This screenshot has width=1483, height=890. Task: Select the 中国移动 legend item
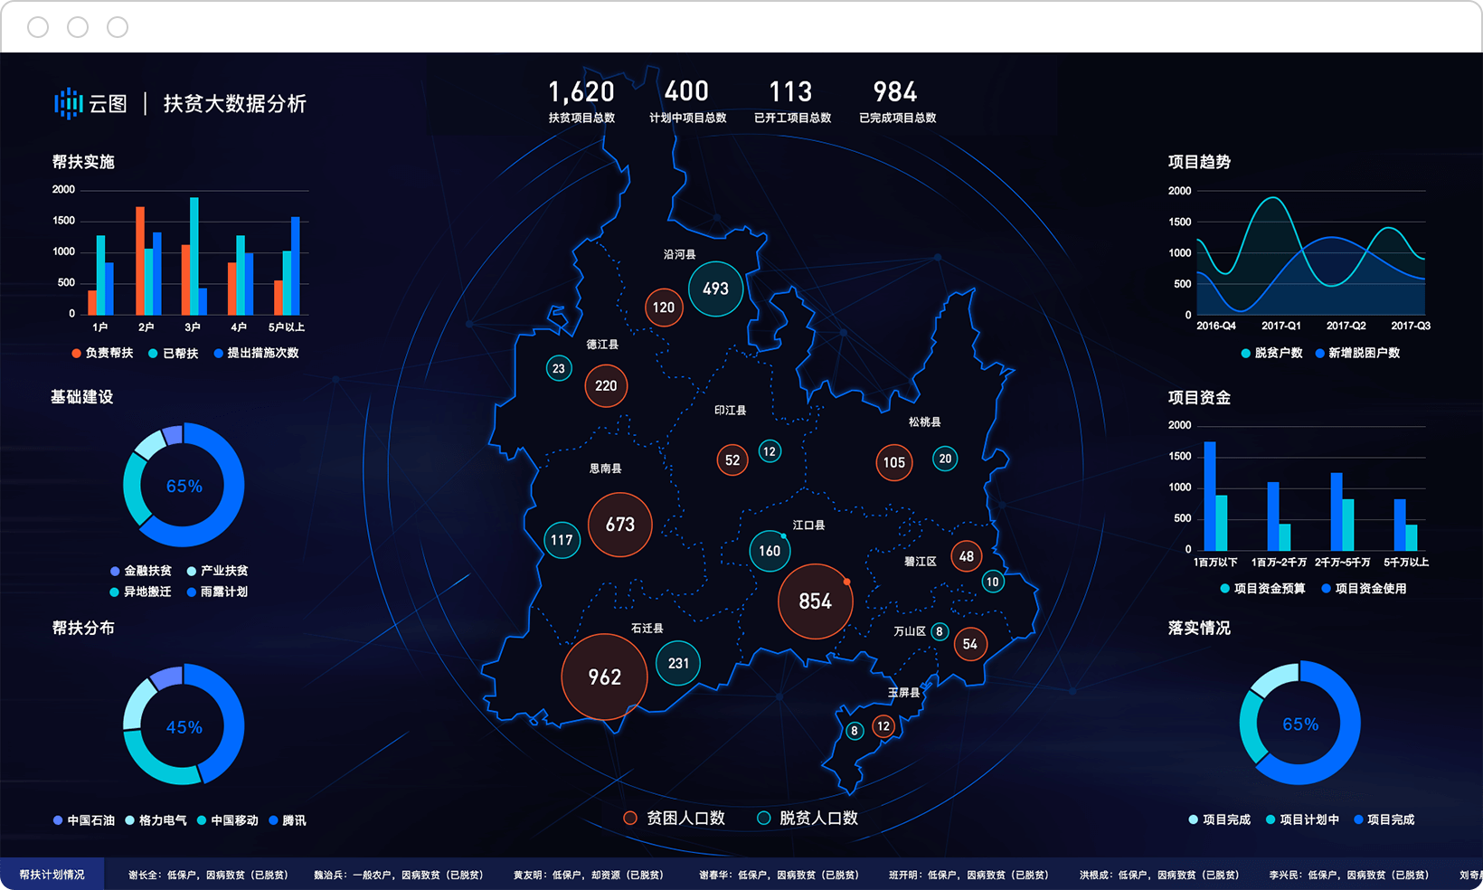click(x=228, y=820)
